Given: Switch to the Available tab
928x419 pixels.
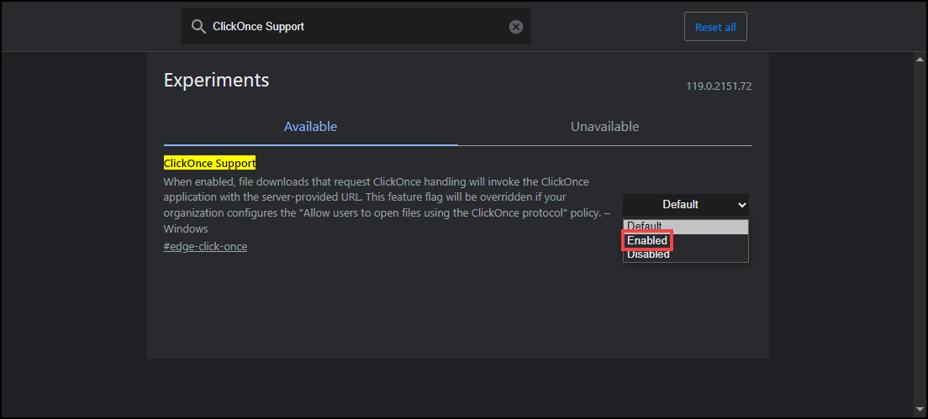Looking at the screenshot, I should (311, 127).
